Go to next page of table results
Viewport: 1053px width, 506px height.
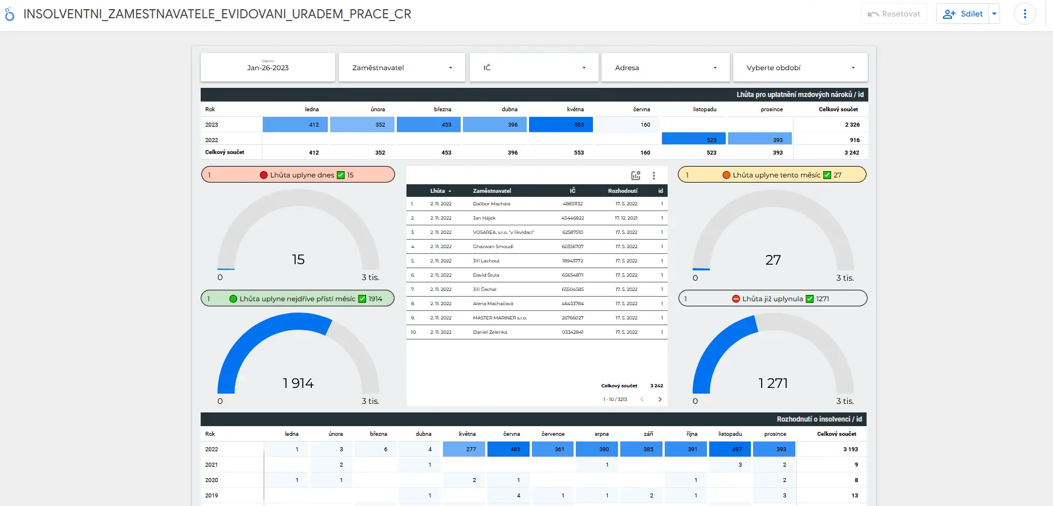coord(660,399)
